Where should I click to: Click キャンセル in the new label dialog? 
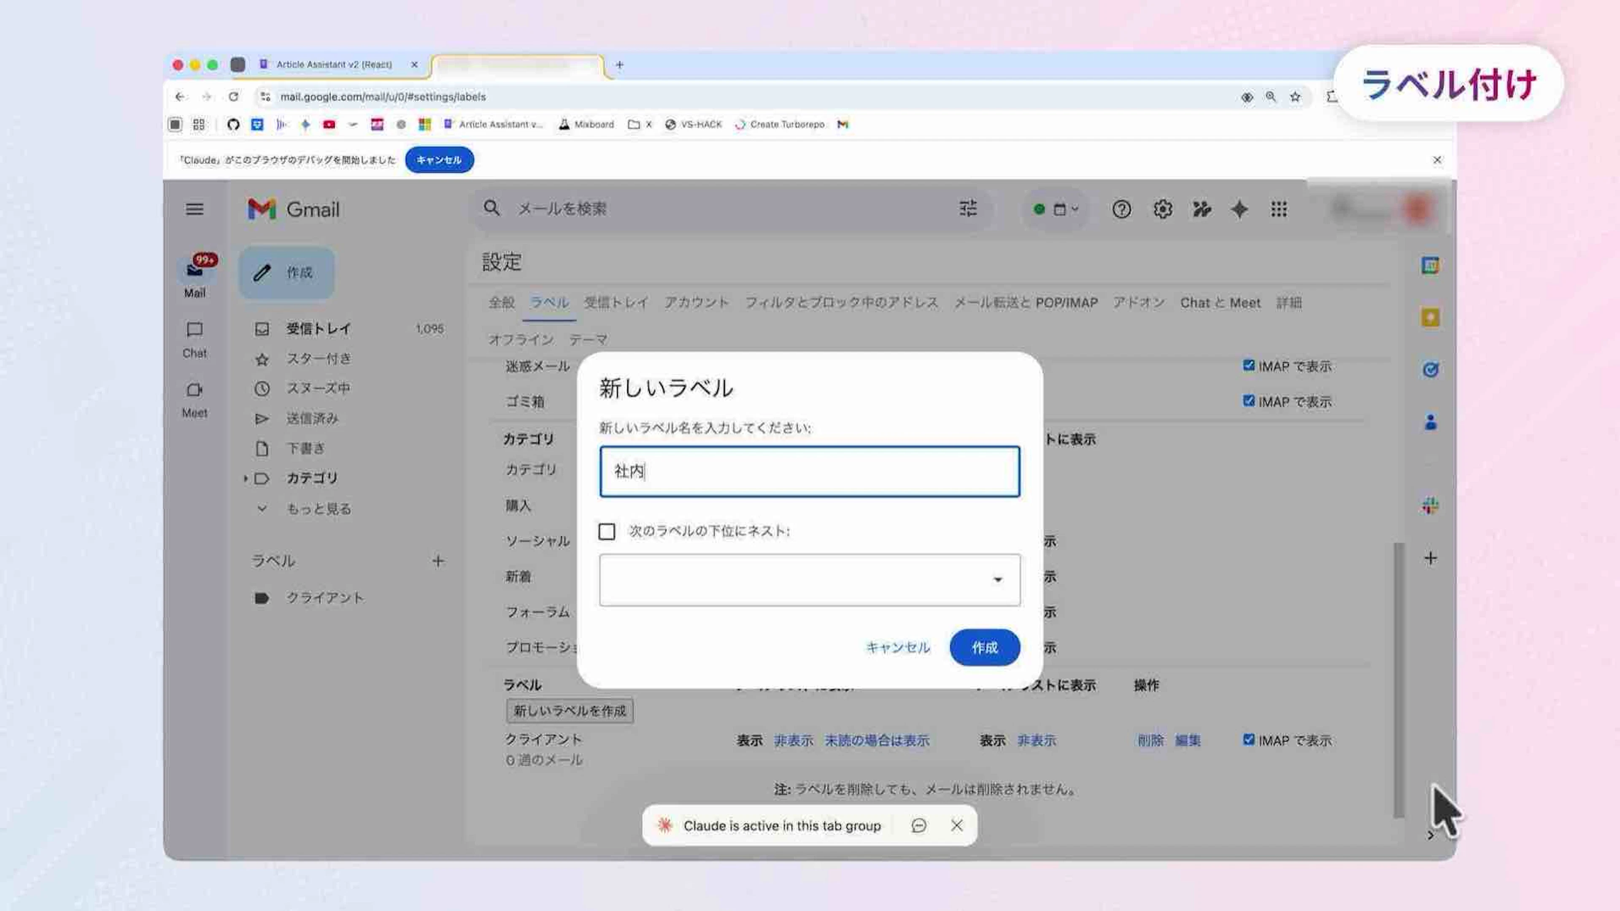[897, 647]
